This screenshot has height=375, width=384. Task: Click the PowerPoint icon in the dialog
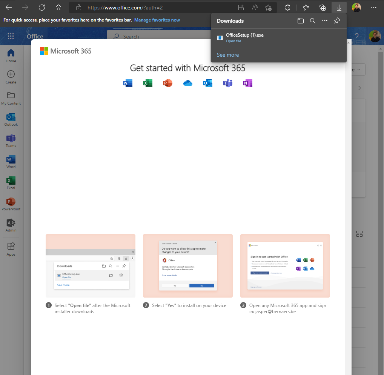tap(168, 83)
